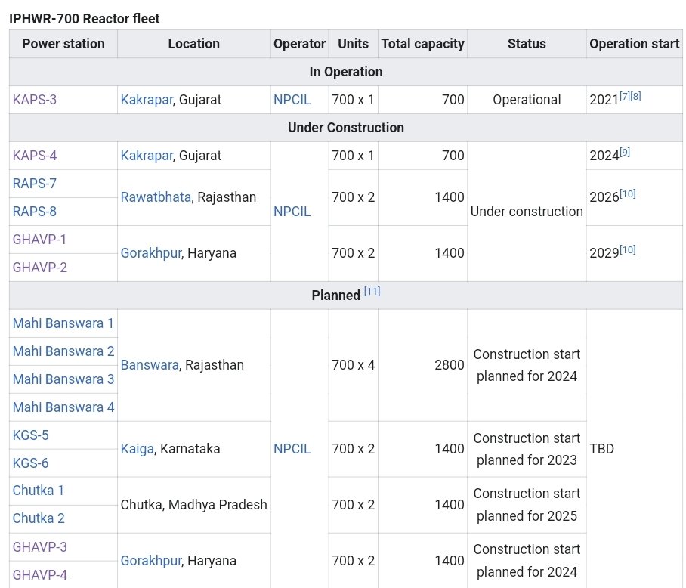Click the GHAVP-3 station link
This screenshot has width=686, height=588.
pyautogui.click(x=40, y=546)
